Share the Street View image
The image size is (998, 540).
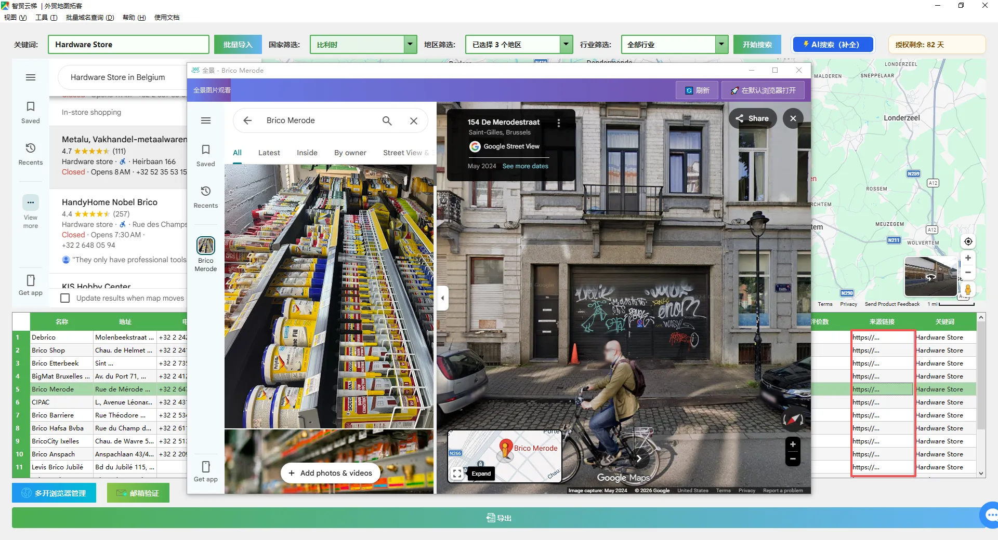[752, 118]
